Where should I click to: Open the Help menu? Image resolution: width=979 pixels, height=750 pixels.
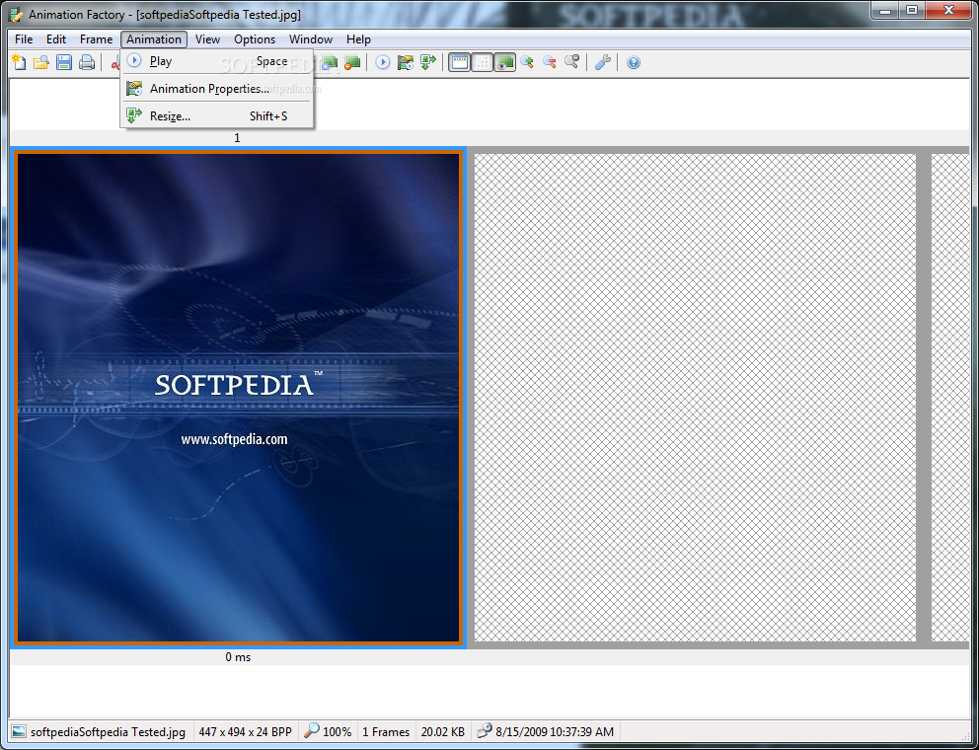pyautogui.click(x=358, y=39)
